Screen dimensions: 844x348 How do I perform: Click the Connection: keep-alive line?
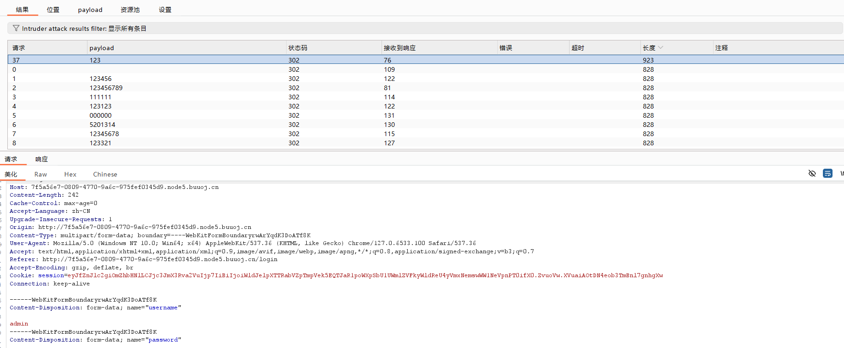point(50,284)
